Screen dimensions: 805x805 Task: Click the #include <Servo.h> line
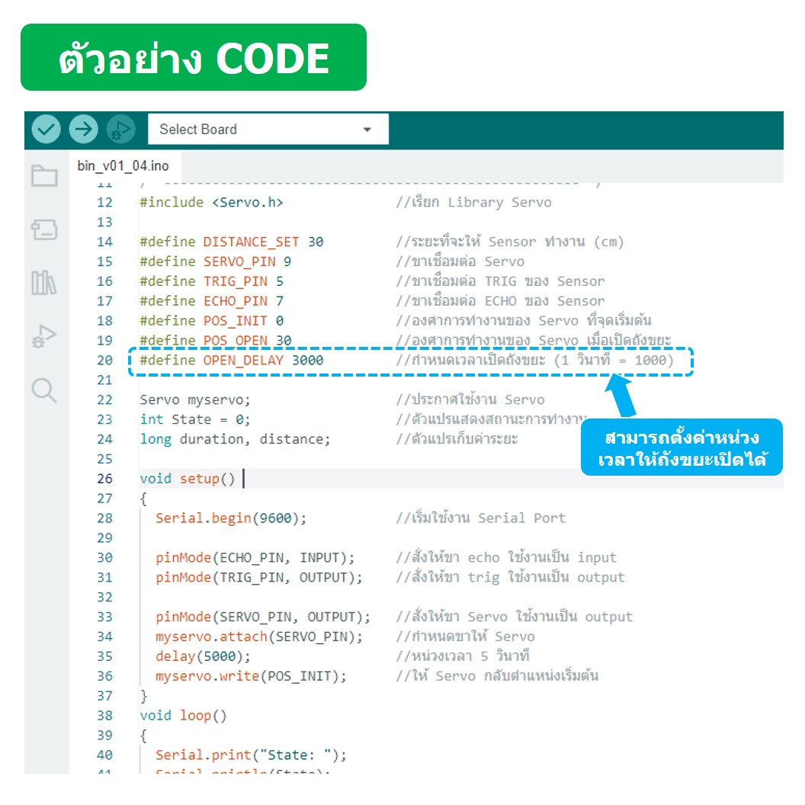[213, 202]
